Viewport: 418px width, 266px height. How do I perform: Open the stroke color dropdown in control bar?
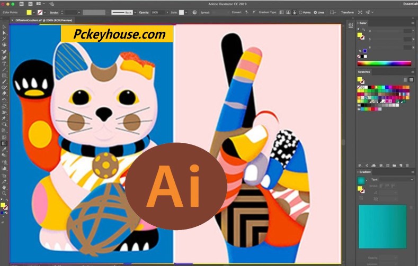[x=45, y=13]
